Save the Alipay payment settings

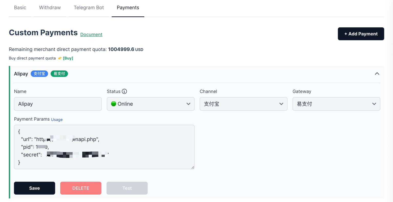[x=34, y=188]
